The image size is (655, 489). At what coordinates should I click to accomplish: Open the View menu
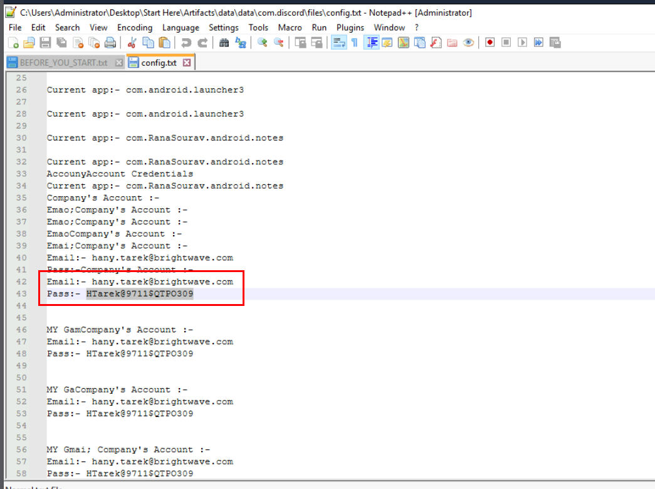(98, 28)
